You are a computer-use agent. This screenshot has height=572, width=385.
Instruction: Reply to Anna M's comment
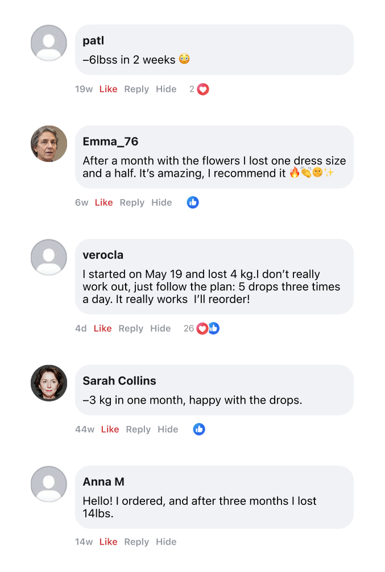click(x=136, y=542)
